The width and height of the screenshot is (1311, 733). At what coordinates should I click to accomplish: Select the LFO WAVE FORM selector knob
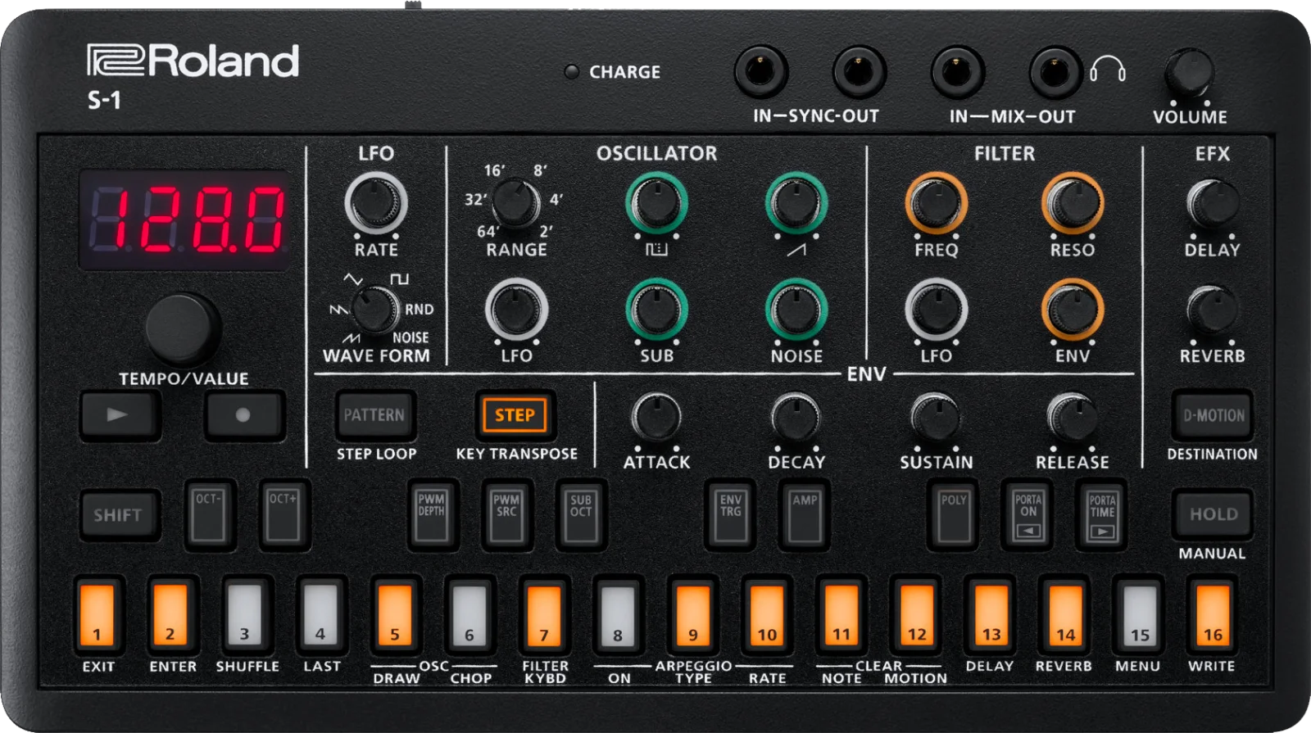[x=374, y=309]
